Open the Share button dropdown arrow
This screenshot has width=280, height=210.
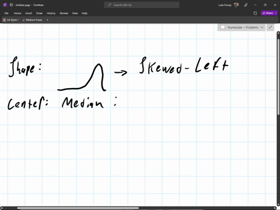coord(276,13)
